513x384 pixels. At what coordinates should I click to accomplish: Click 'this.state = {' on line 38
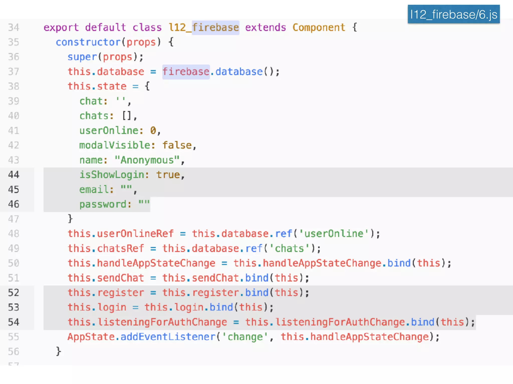pos(109,86)
